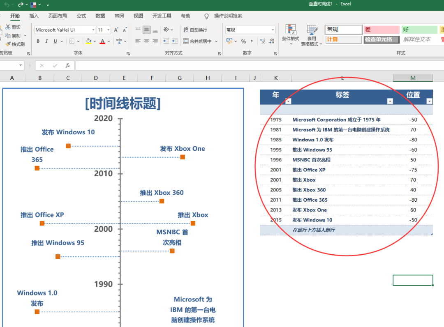Select top vertical alignment
Image resolution: width=444 pixels, height=327 pixels.
click(x=138, y=30)
